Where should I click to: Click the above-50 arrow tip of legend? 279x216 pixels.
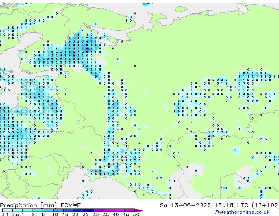click(139, 210)
